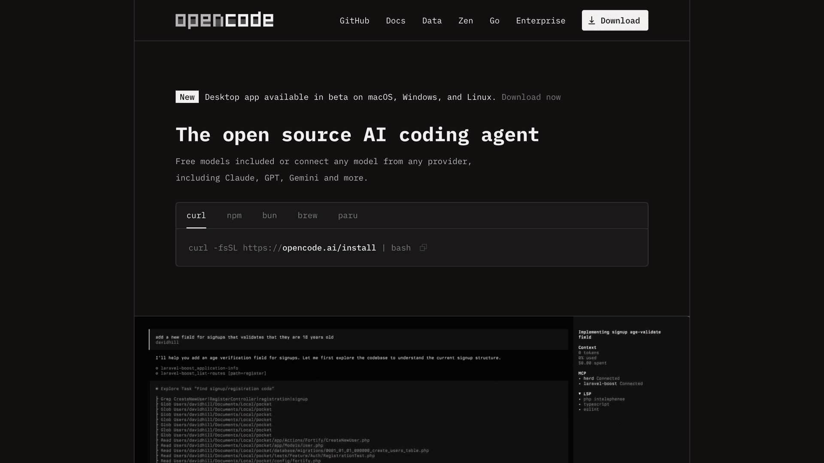Go to the Docs page

396,21
